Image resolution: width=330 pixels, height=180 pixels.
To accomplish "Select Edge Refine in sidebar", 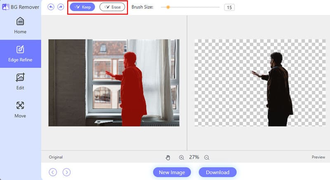I will (x=20, y=54).
